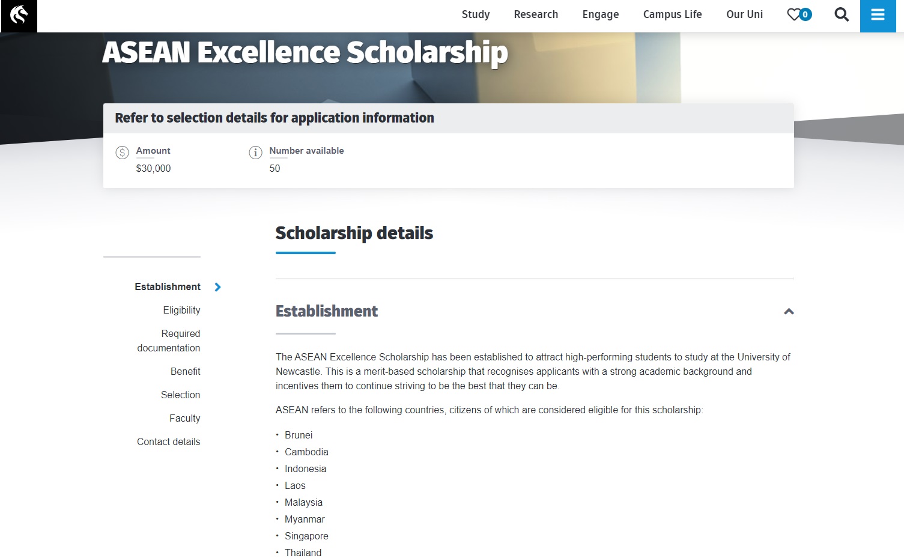904x558 pixels.
Task: Open the blue hamburger menu
Action: (x=878, y=16)
